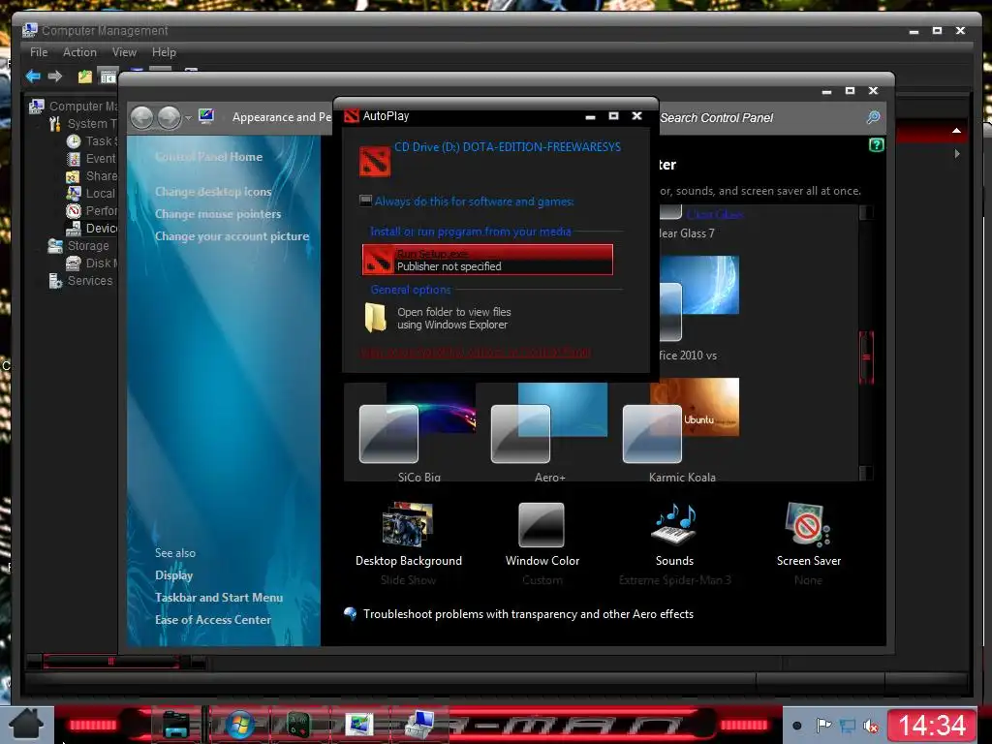Open recent pages dropdown in Control Panel
The width and height of the screenshot is (992, 744).
click(189, 117)
